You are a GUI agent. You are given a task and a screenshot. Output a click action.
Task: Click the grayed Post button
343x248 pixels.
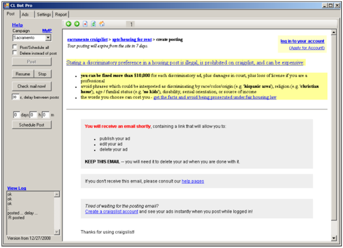pos(32,62)
